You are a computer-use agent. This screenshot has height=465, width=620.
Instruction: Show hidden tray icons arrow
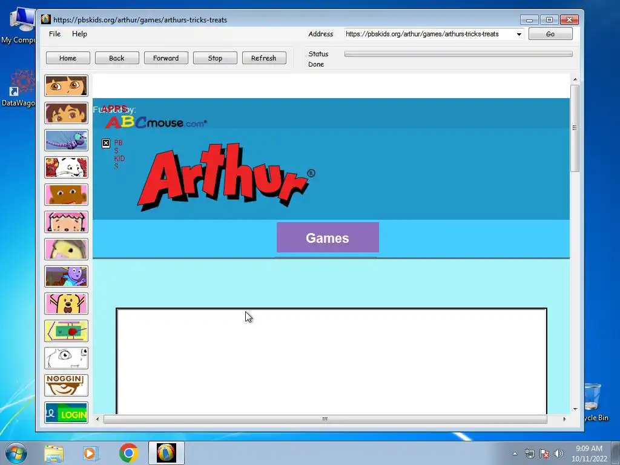click(515, 453)
